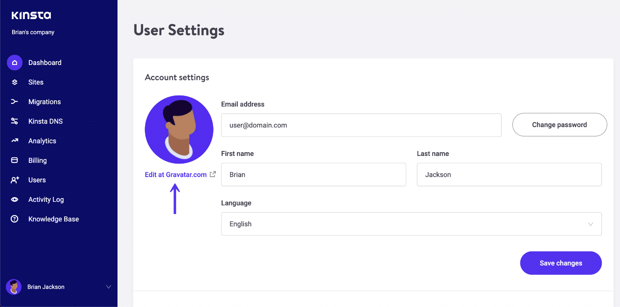The height and width of the screenshot is (307, 620).
Task: Open Migrations via its sidebar icon
Action: coord(15,102)
